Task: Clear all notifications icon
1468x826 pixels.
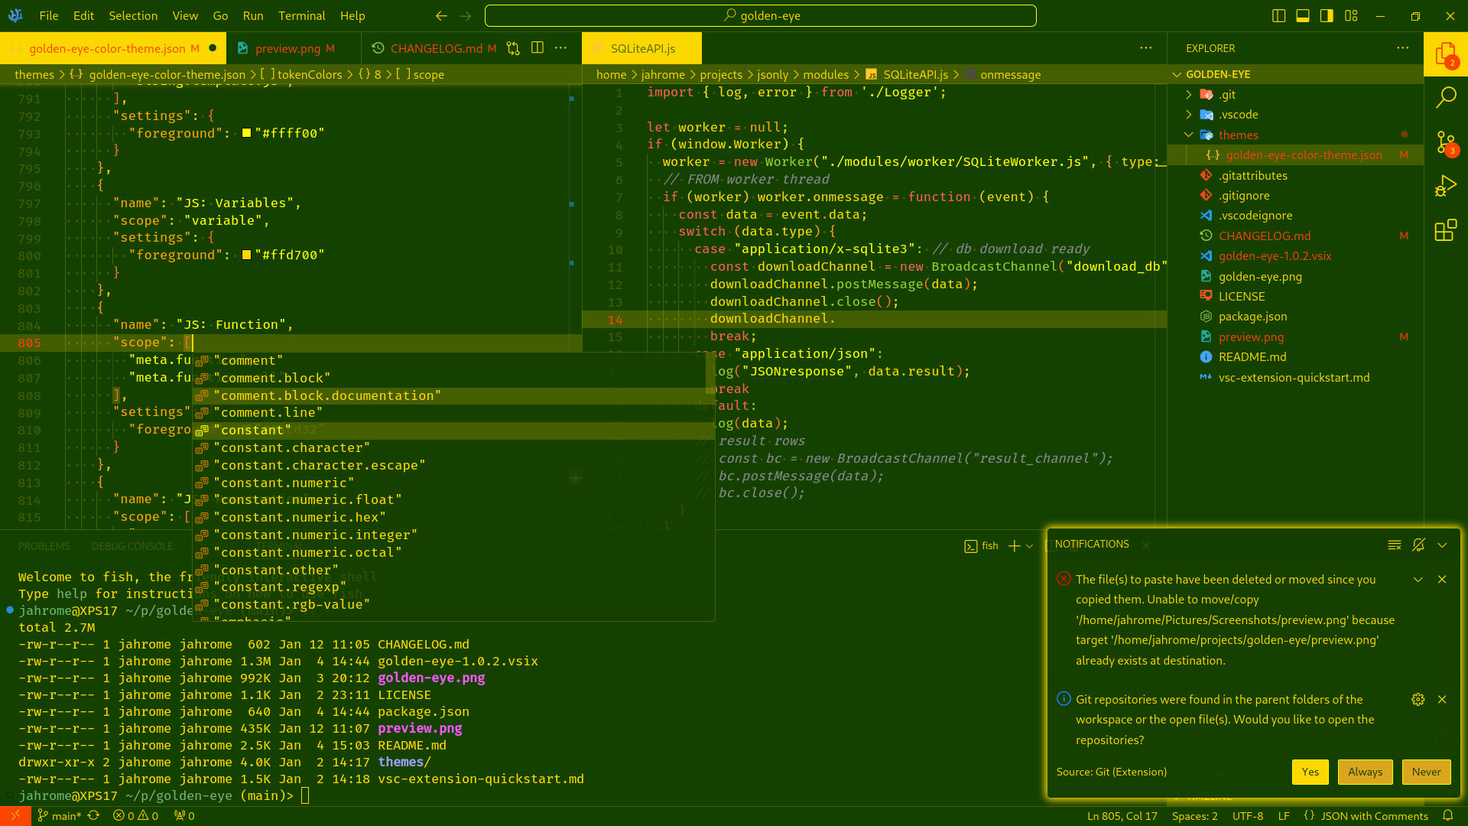Action: tap(1395, 545)
